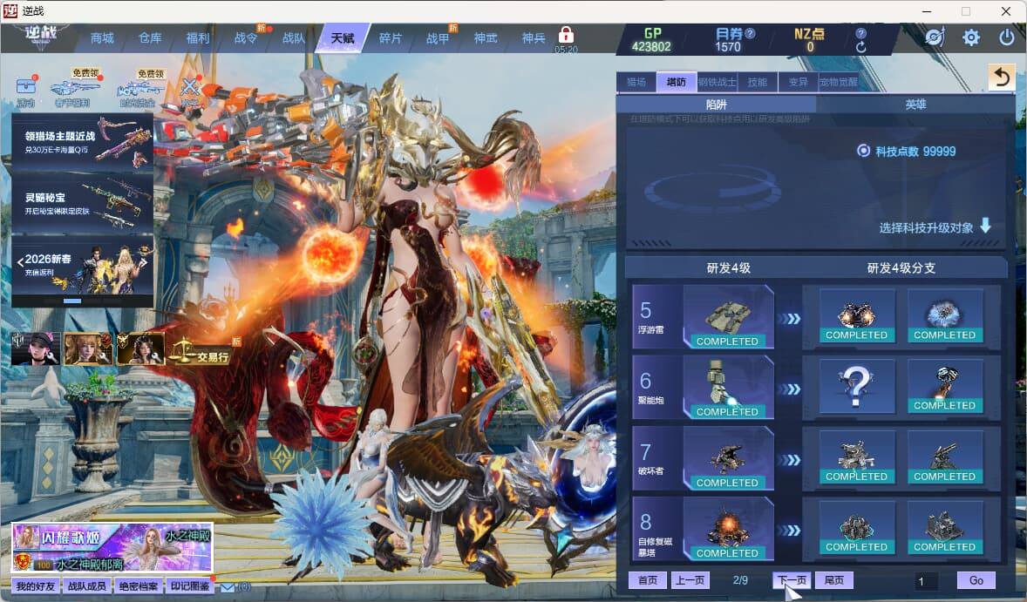Screen dimensions: 1027x602
Task: Click the locked question mark branch of 聚能炮
Action: coord(857,387)
